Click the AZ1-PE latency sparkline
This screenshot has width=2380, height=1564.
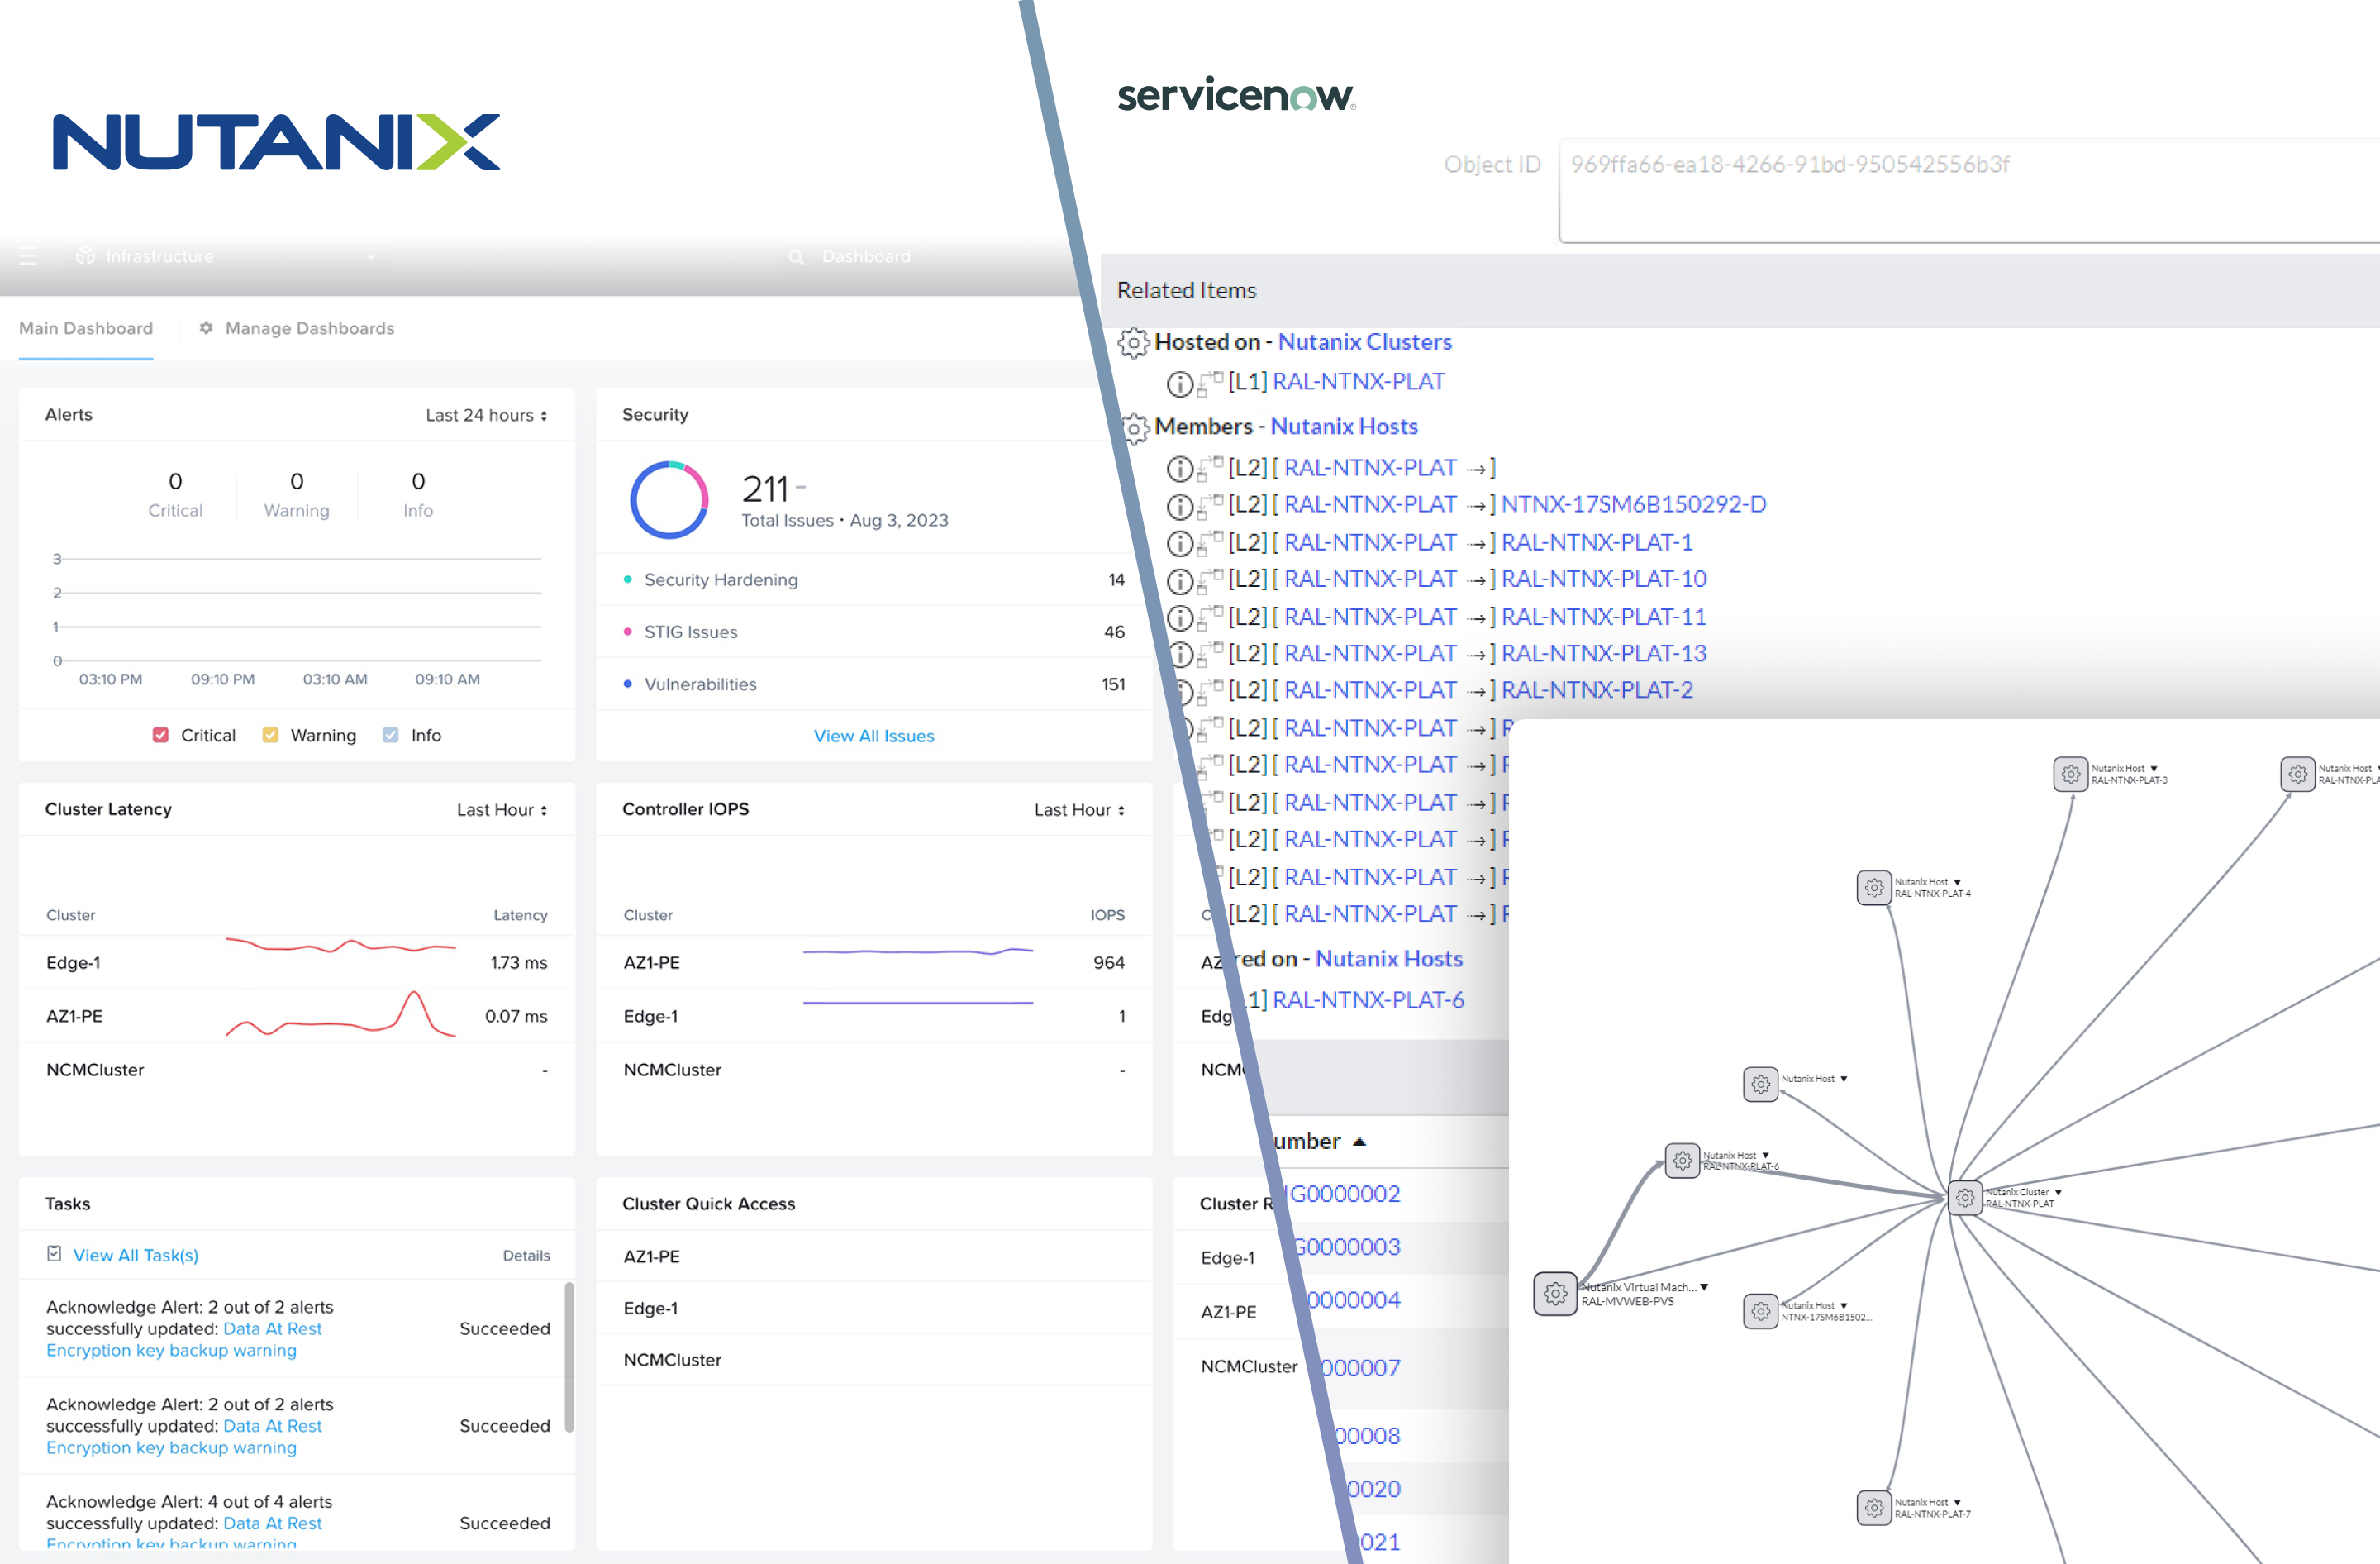point(340,1015)
